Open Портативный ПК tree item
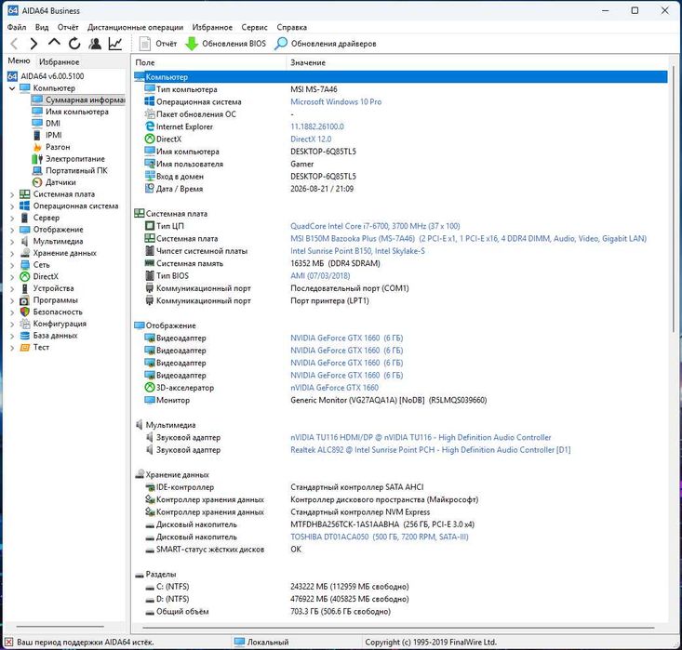This screenshot has height=650, width=682. tap(70, 170)
